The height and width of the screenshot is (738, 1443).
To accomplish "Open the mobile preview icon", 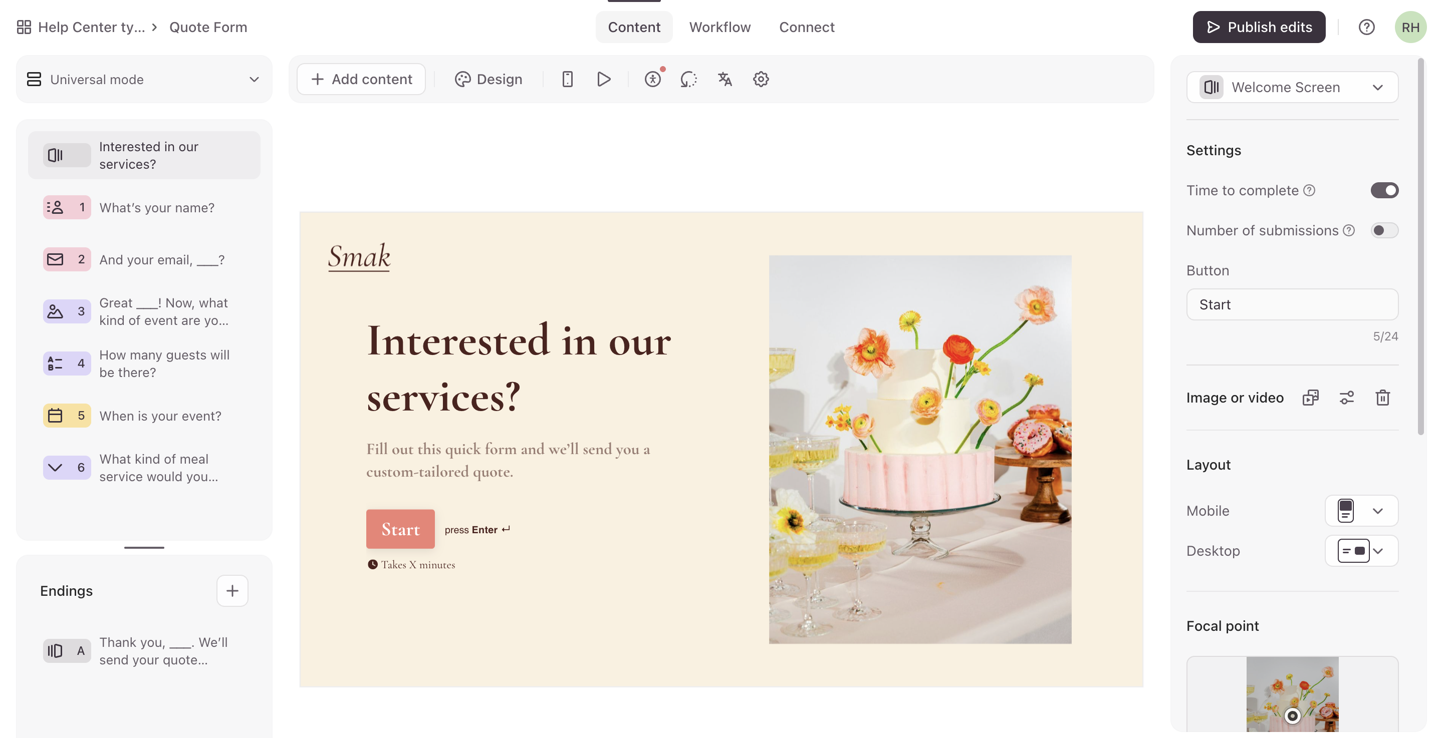I will 567,79.
